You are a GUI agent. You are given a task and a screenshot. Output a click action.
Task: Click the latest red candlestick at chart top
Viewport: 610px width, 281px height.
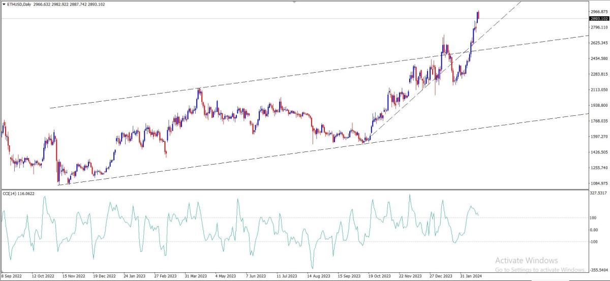[478, 16]
